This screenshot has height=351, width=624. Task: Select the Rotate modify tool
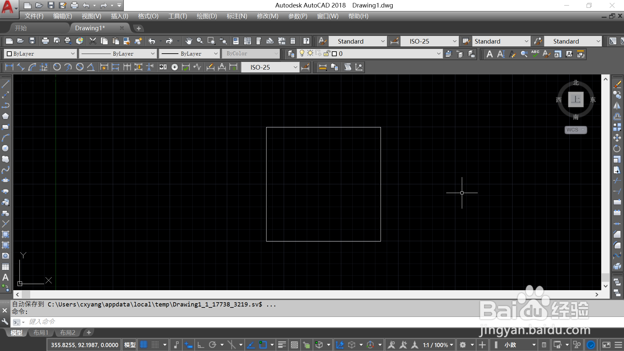click(x=617, y=149)
